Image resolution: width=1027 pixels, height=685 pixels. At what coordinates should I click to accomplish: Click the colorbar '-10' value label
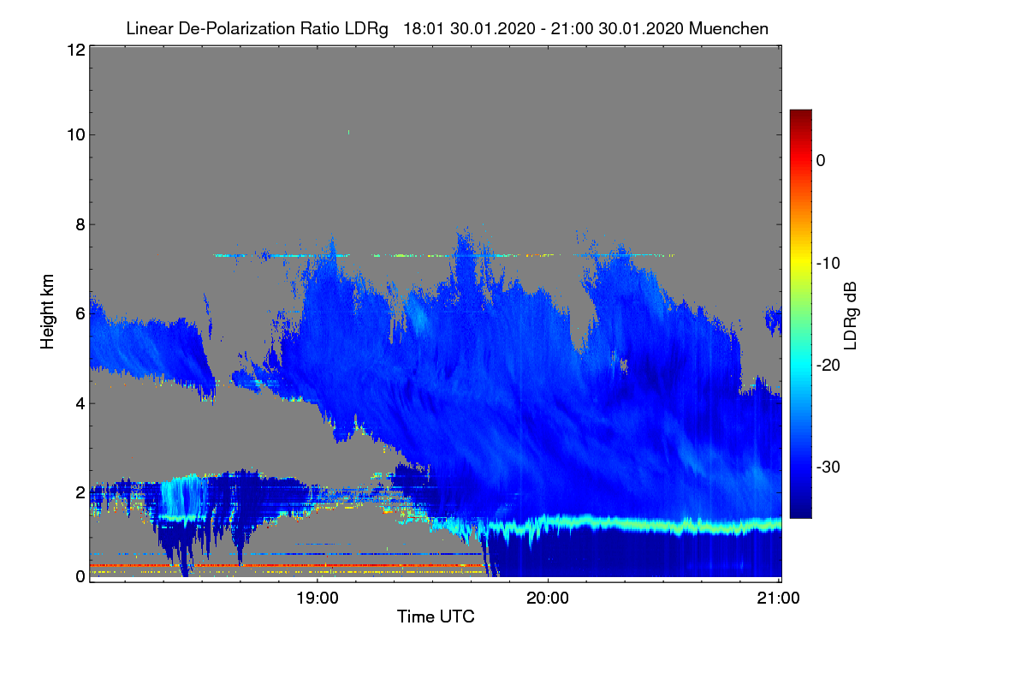click(828, 263)
